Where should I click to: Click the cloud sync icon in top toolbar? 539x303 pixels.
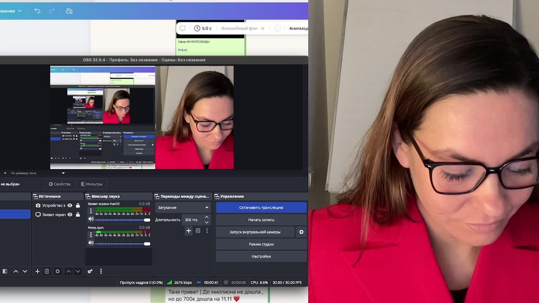pos(69,11)
